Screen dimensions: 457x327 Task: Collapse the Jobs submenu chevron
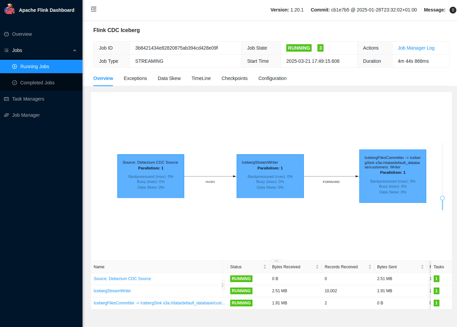[75, 50]
